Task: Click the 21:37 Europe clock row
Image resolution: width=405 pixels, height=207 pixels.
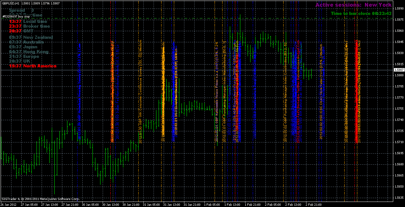Action: pos(24,56)
